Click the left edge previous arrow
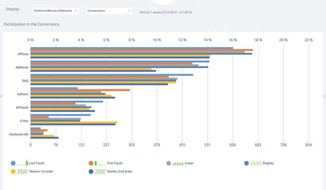The image size is (326, 190). (1, 96)
